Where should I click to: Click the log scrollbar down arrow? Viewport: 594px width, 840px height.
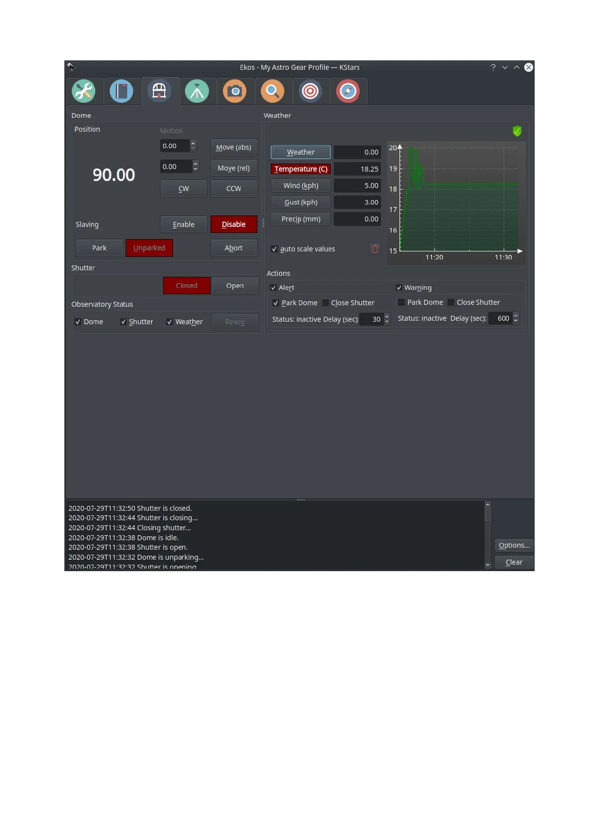[488, 565]
